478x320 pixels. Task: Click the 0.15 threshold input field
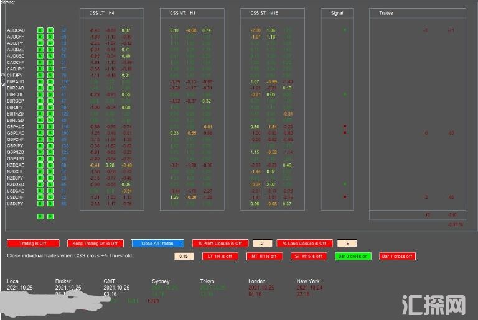point(182,256)
